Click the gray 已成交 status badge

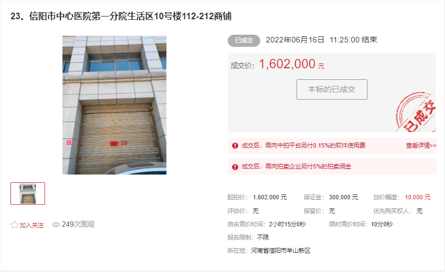(244, 41)
